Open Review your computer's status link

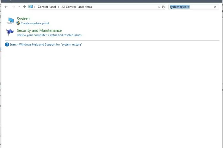49,35
